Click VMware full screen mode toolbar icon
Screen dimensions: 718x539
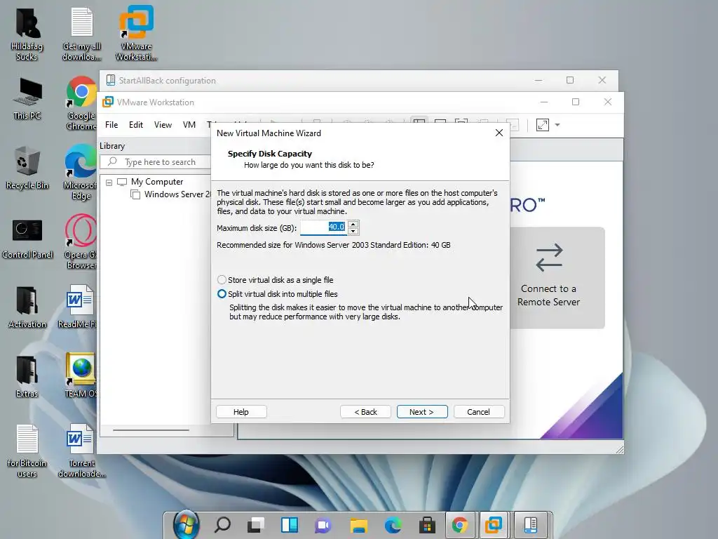(543, 125)
